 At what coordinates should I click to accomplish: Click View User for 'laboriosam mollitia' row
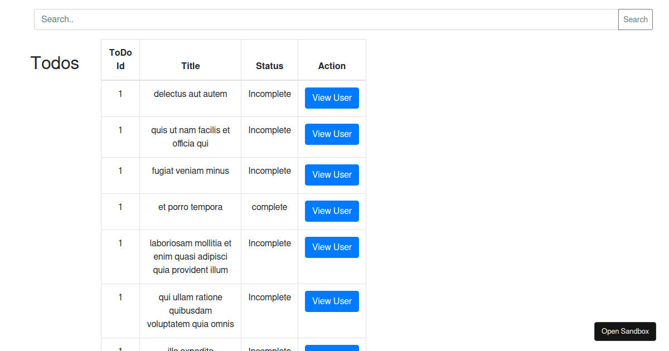pos(332,247)
